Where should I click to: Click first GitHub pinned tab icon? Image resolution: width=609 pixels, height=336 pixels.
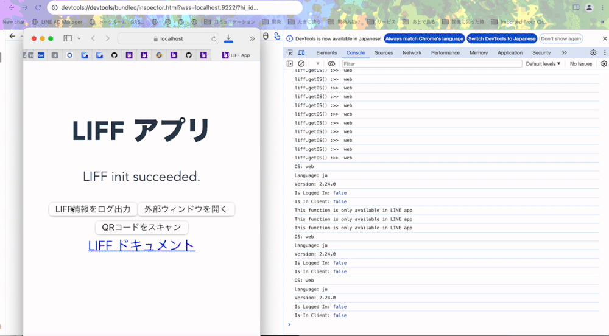pyautogui.click(x=114, y=55)
